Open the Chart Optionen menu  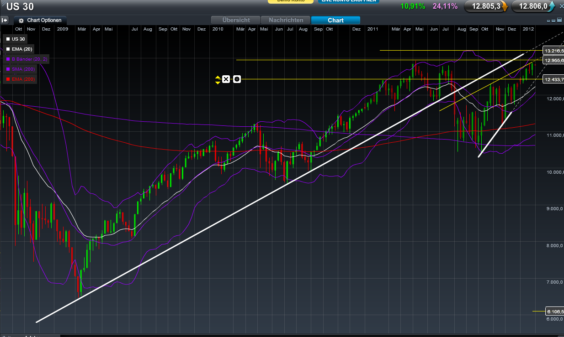pyautogui.click(x=40, y=21)
